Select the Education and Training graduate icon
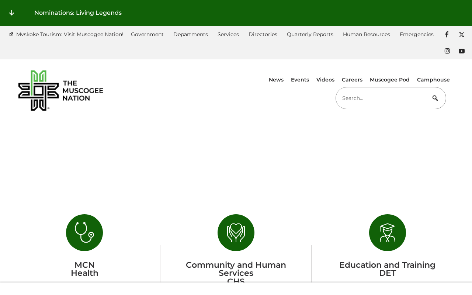Image resolution: width=472 pixels, height=295 pixels. pos(387,233)
